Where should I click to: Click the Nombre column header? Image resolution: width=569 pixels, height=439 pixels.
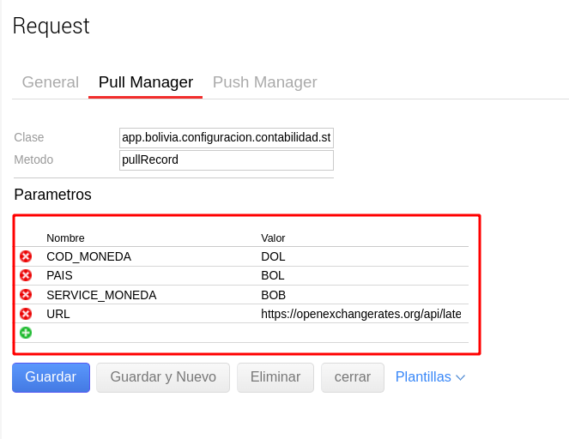(65, 238)
